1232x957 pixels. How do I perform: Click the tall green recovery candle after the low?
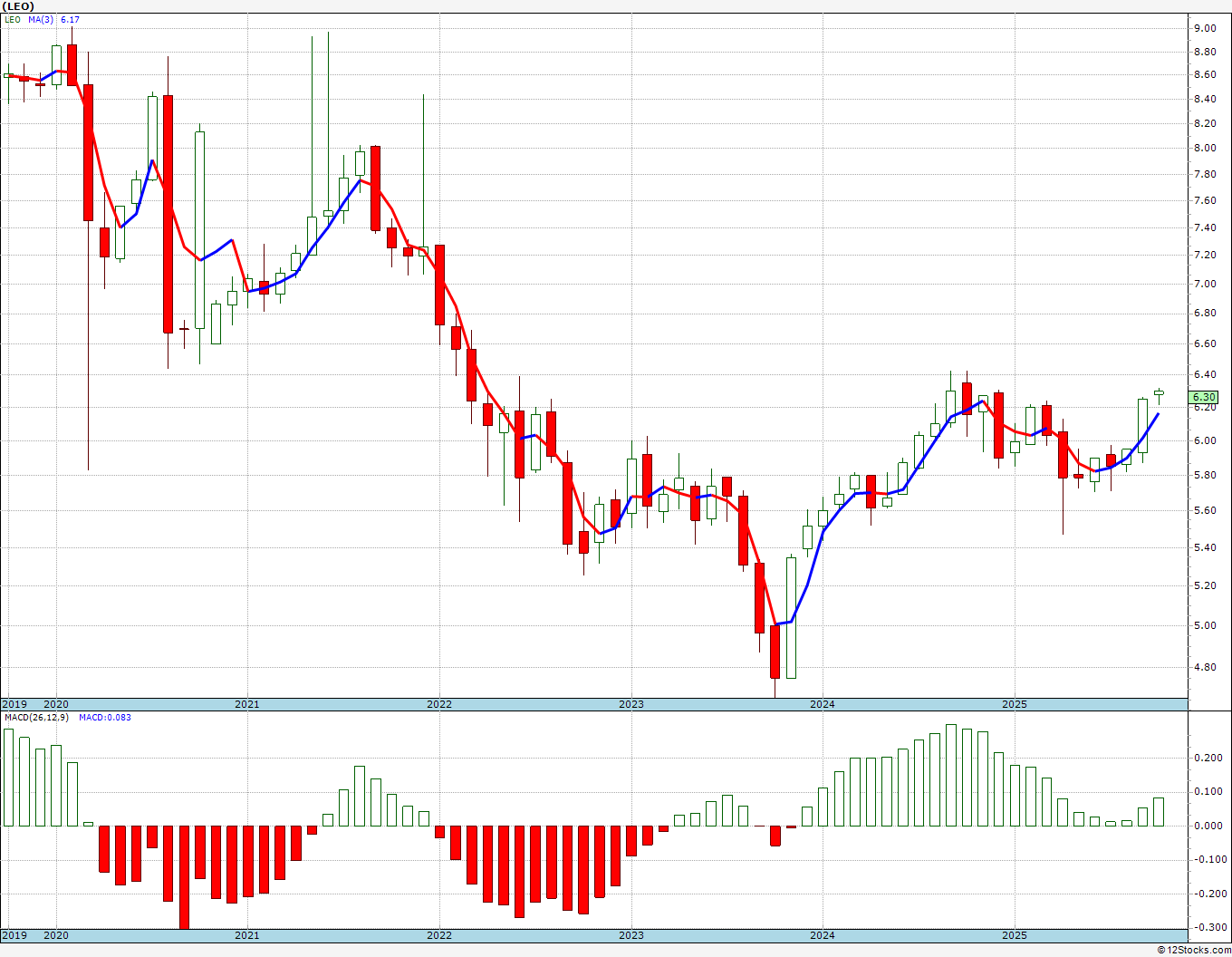(791, 617)
